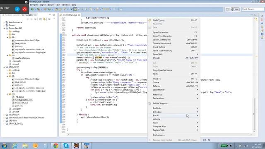
Task: Collapse the JAVA_REST project
Action: tap(4, 67)
